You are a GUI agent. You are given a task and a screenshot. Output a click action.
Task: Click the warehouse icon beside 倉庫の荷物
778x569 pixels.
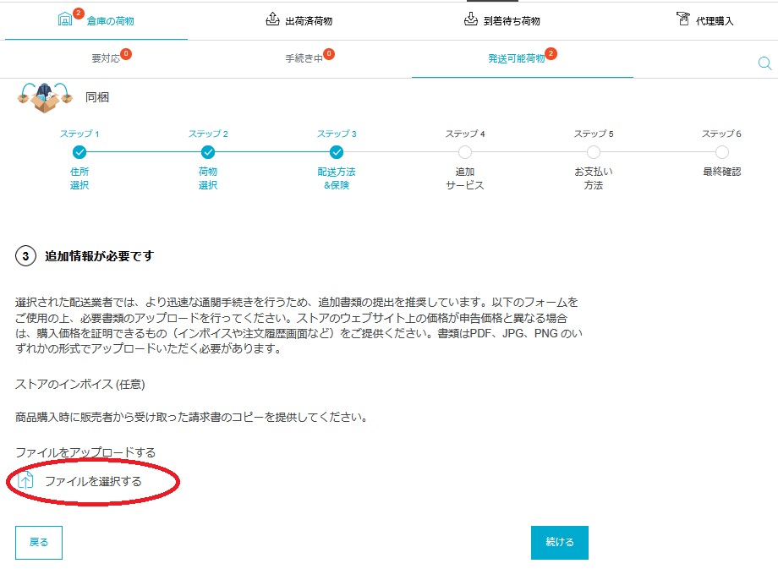point(66,19)
